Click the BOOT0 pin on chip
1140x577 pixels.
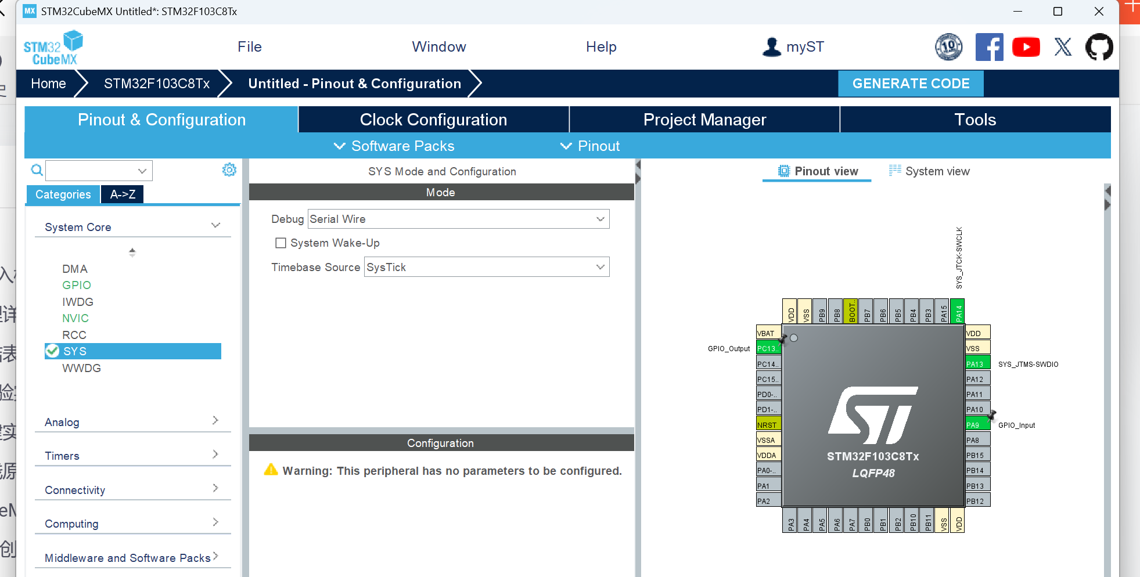(x=851, y=311)
